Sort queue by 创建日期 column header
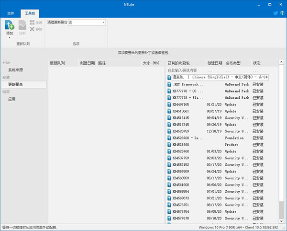 [88, 63]
